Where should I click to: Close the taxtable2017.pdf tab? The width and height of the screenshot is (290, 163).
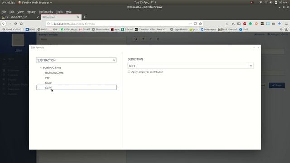[37, 17]
